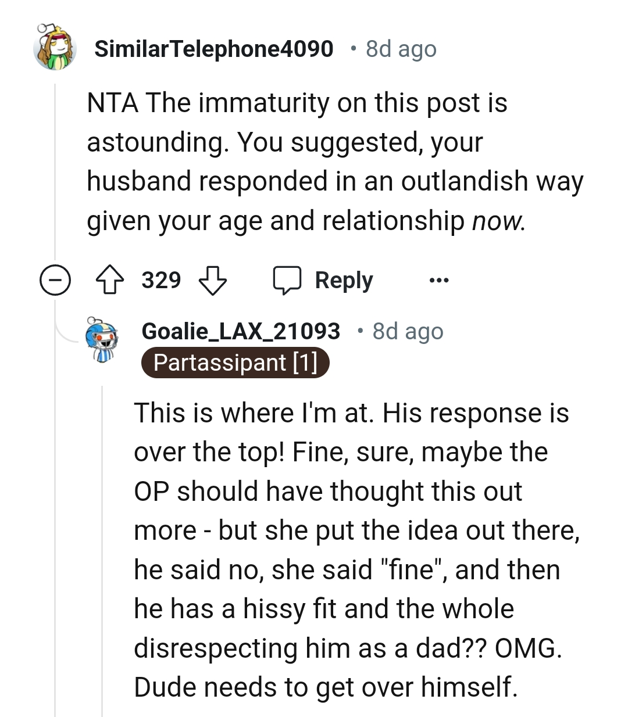Open timestamp on Goalie_LAX_21093's reply
Image resolution: width=628 pixels, height=717 pixels.
coord(408,331)
